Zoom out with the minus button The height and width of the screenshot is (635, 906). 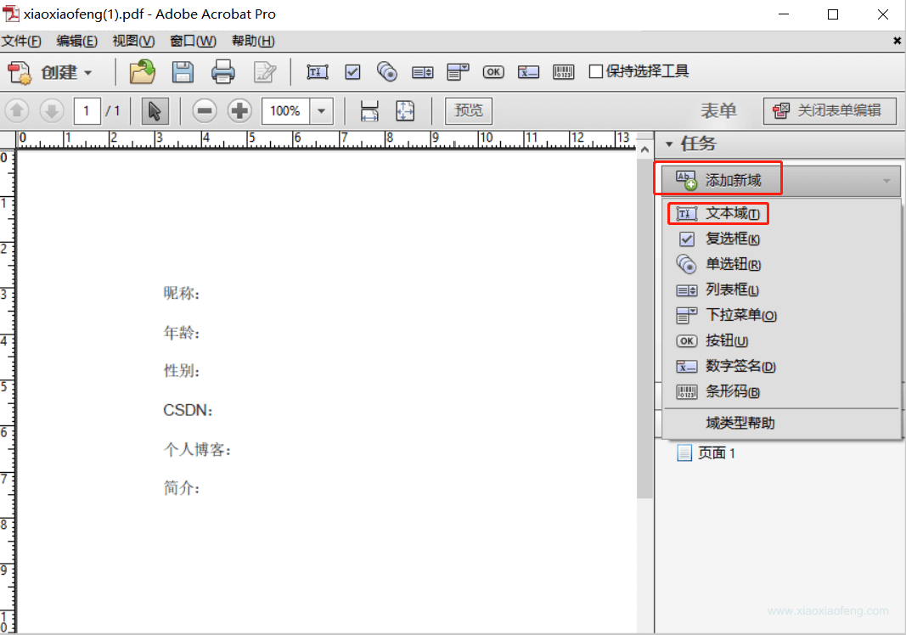(x=205, y=110)
